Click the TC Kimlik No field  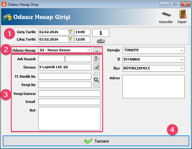click(x=65, y=76)
